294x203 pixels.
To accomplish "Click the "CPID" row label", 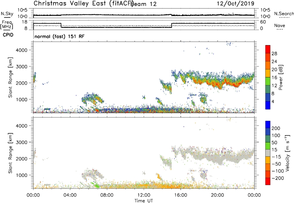I will point(8,35).
